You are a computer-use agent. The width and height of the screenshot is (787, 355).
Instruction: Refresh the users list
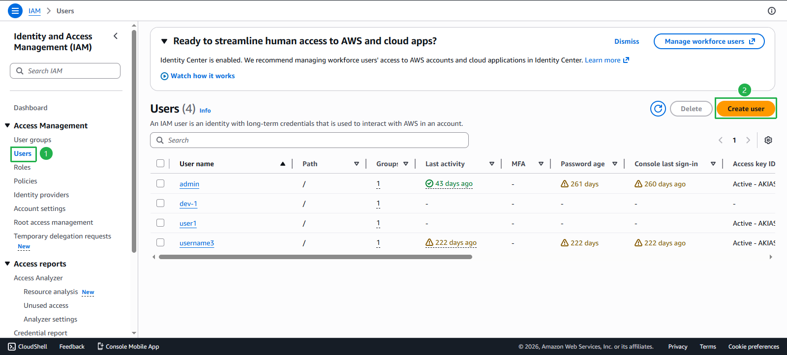658,109
